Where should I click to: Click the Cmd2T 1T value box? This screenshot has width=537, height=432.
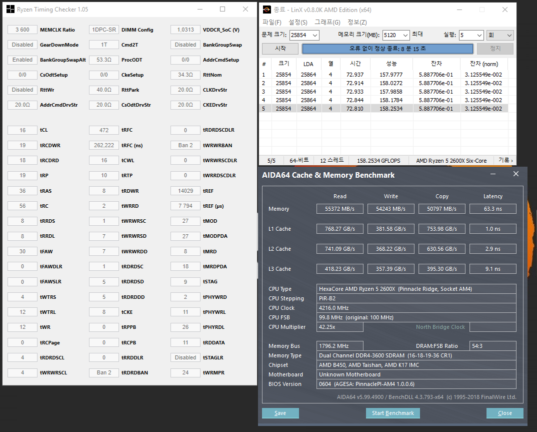click(x=104, y=45)
